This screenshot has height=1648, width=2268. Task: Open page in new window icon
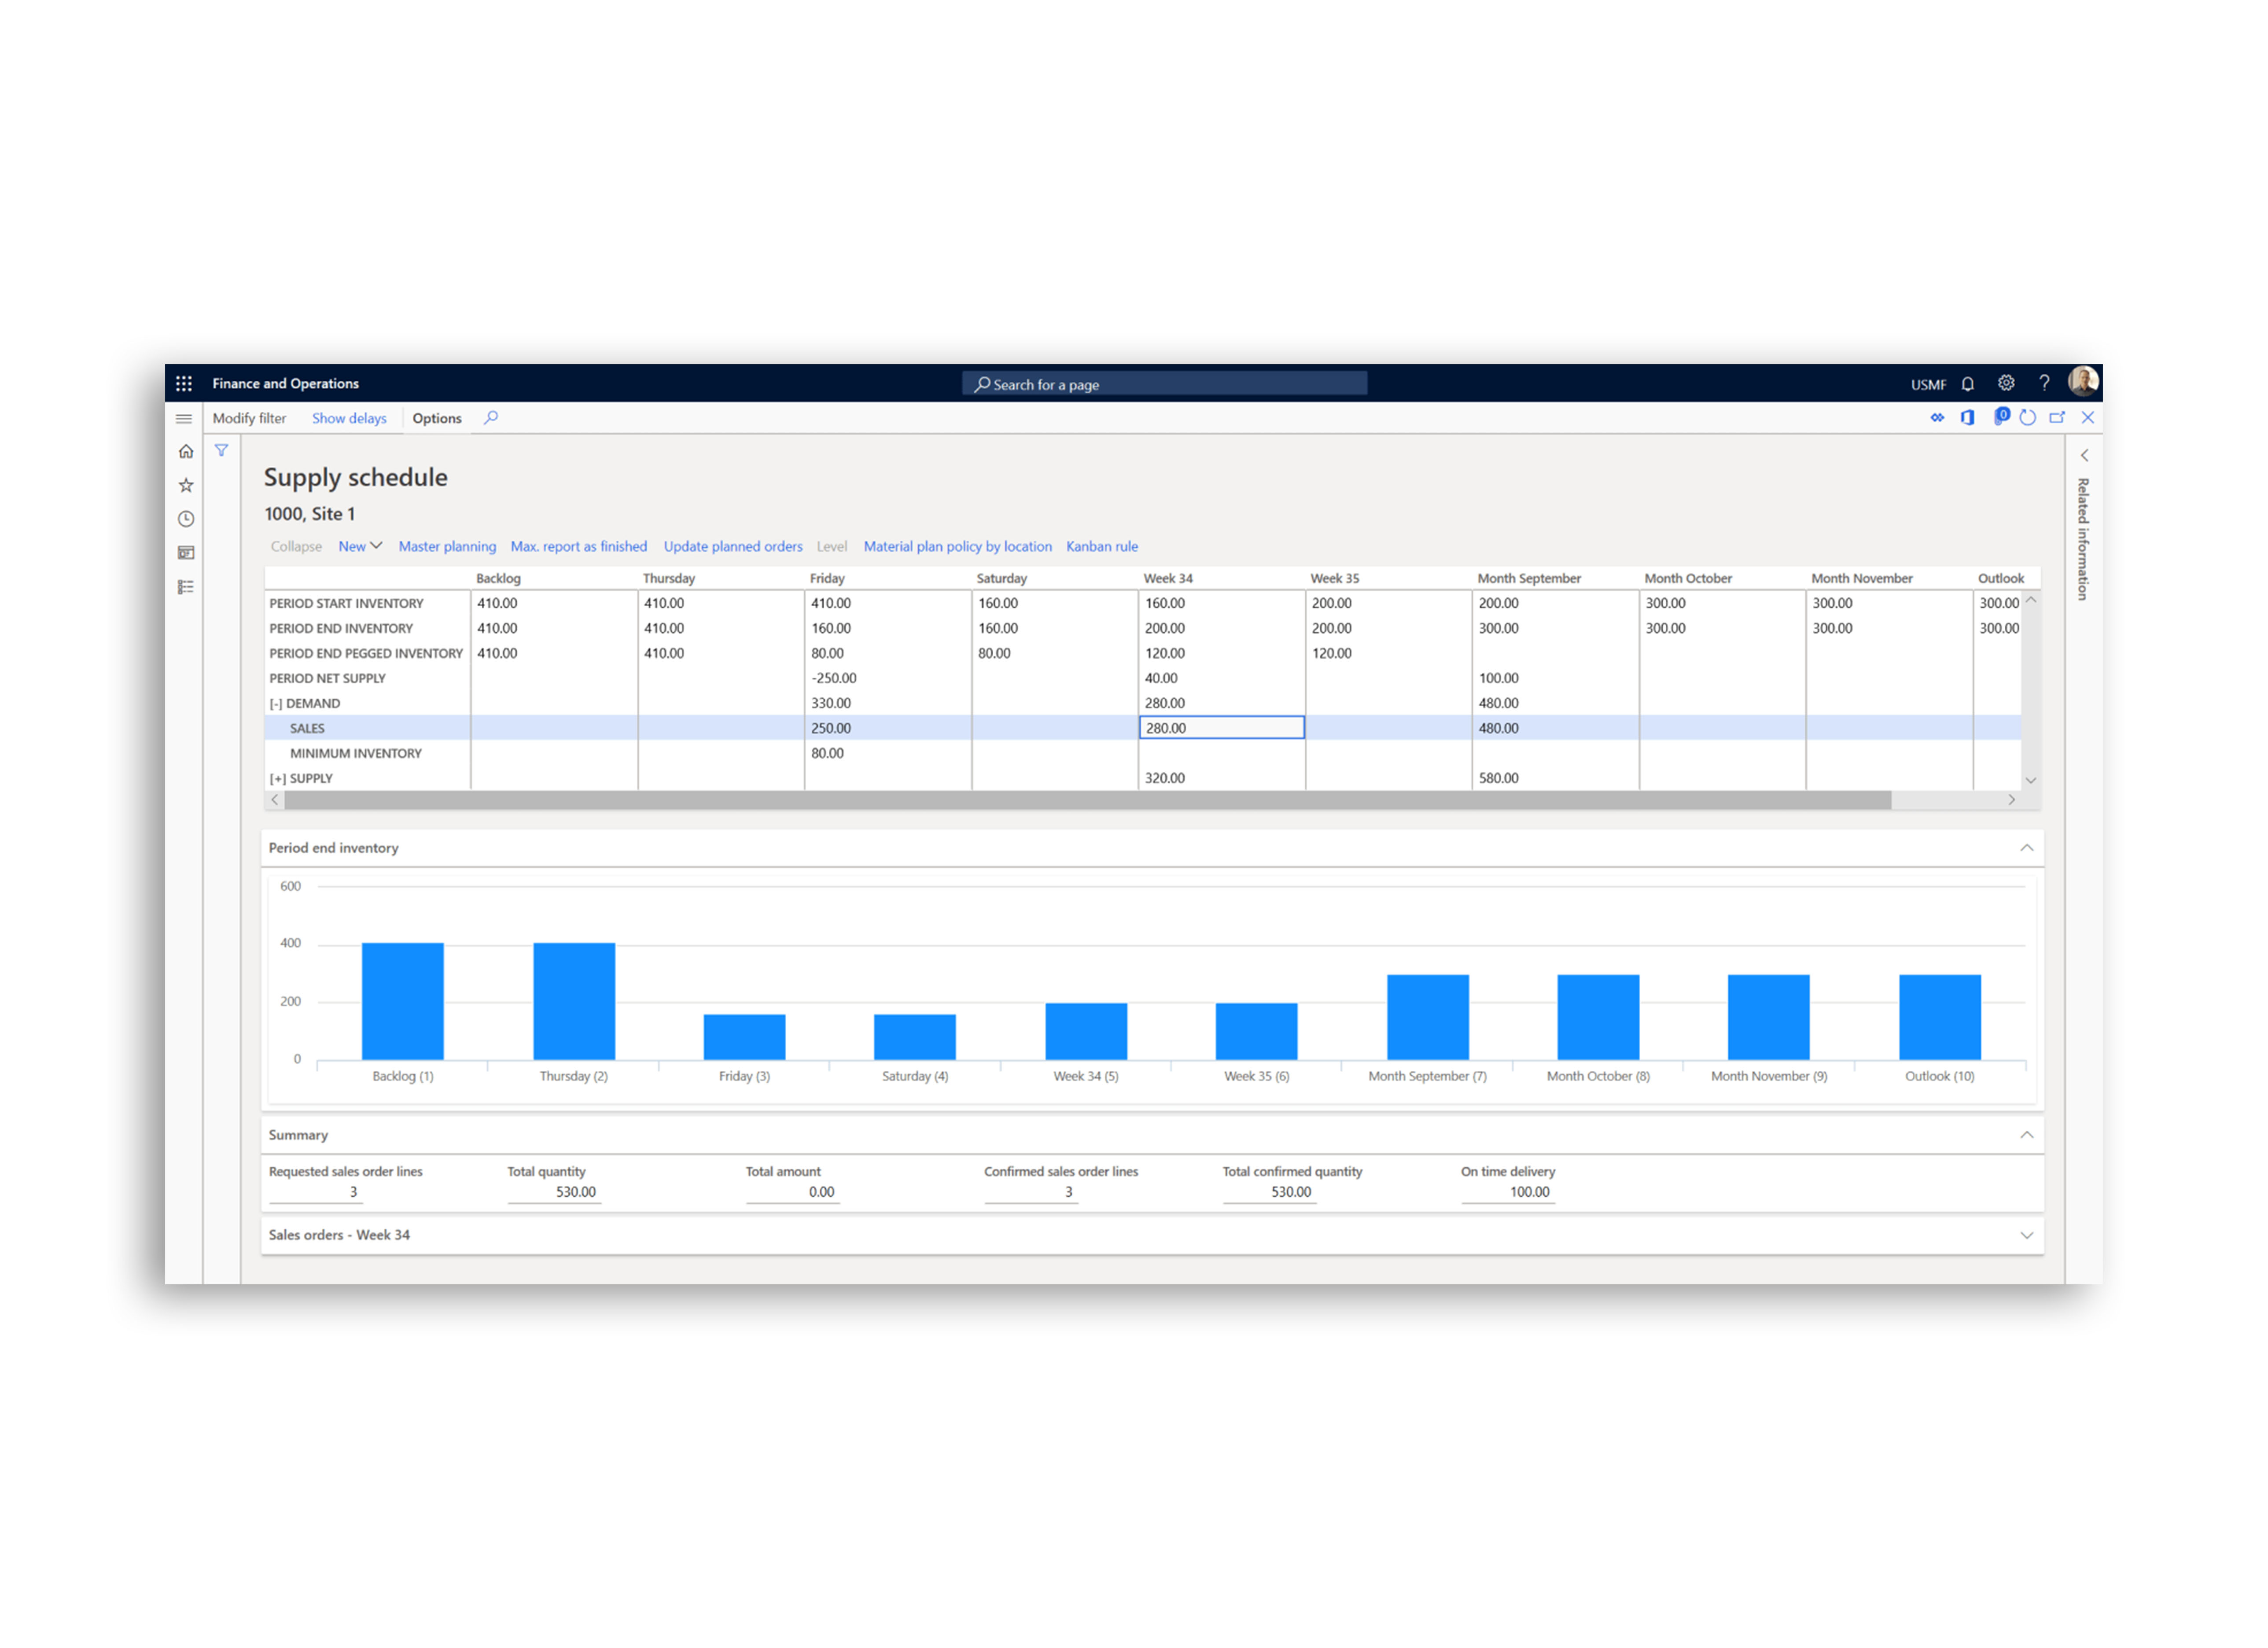(2057, 418)
